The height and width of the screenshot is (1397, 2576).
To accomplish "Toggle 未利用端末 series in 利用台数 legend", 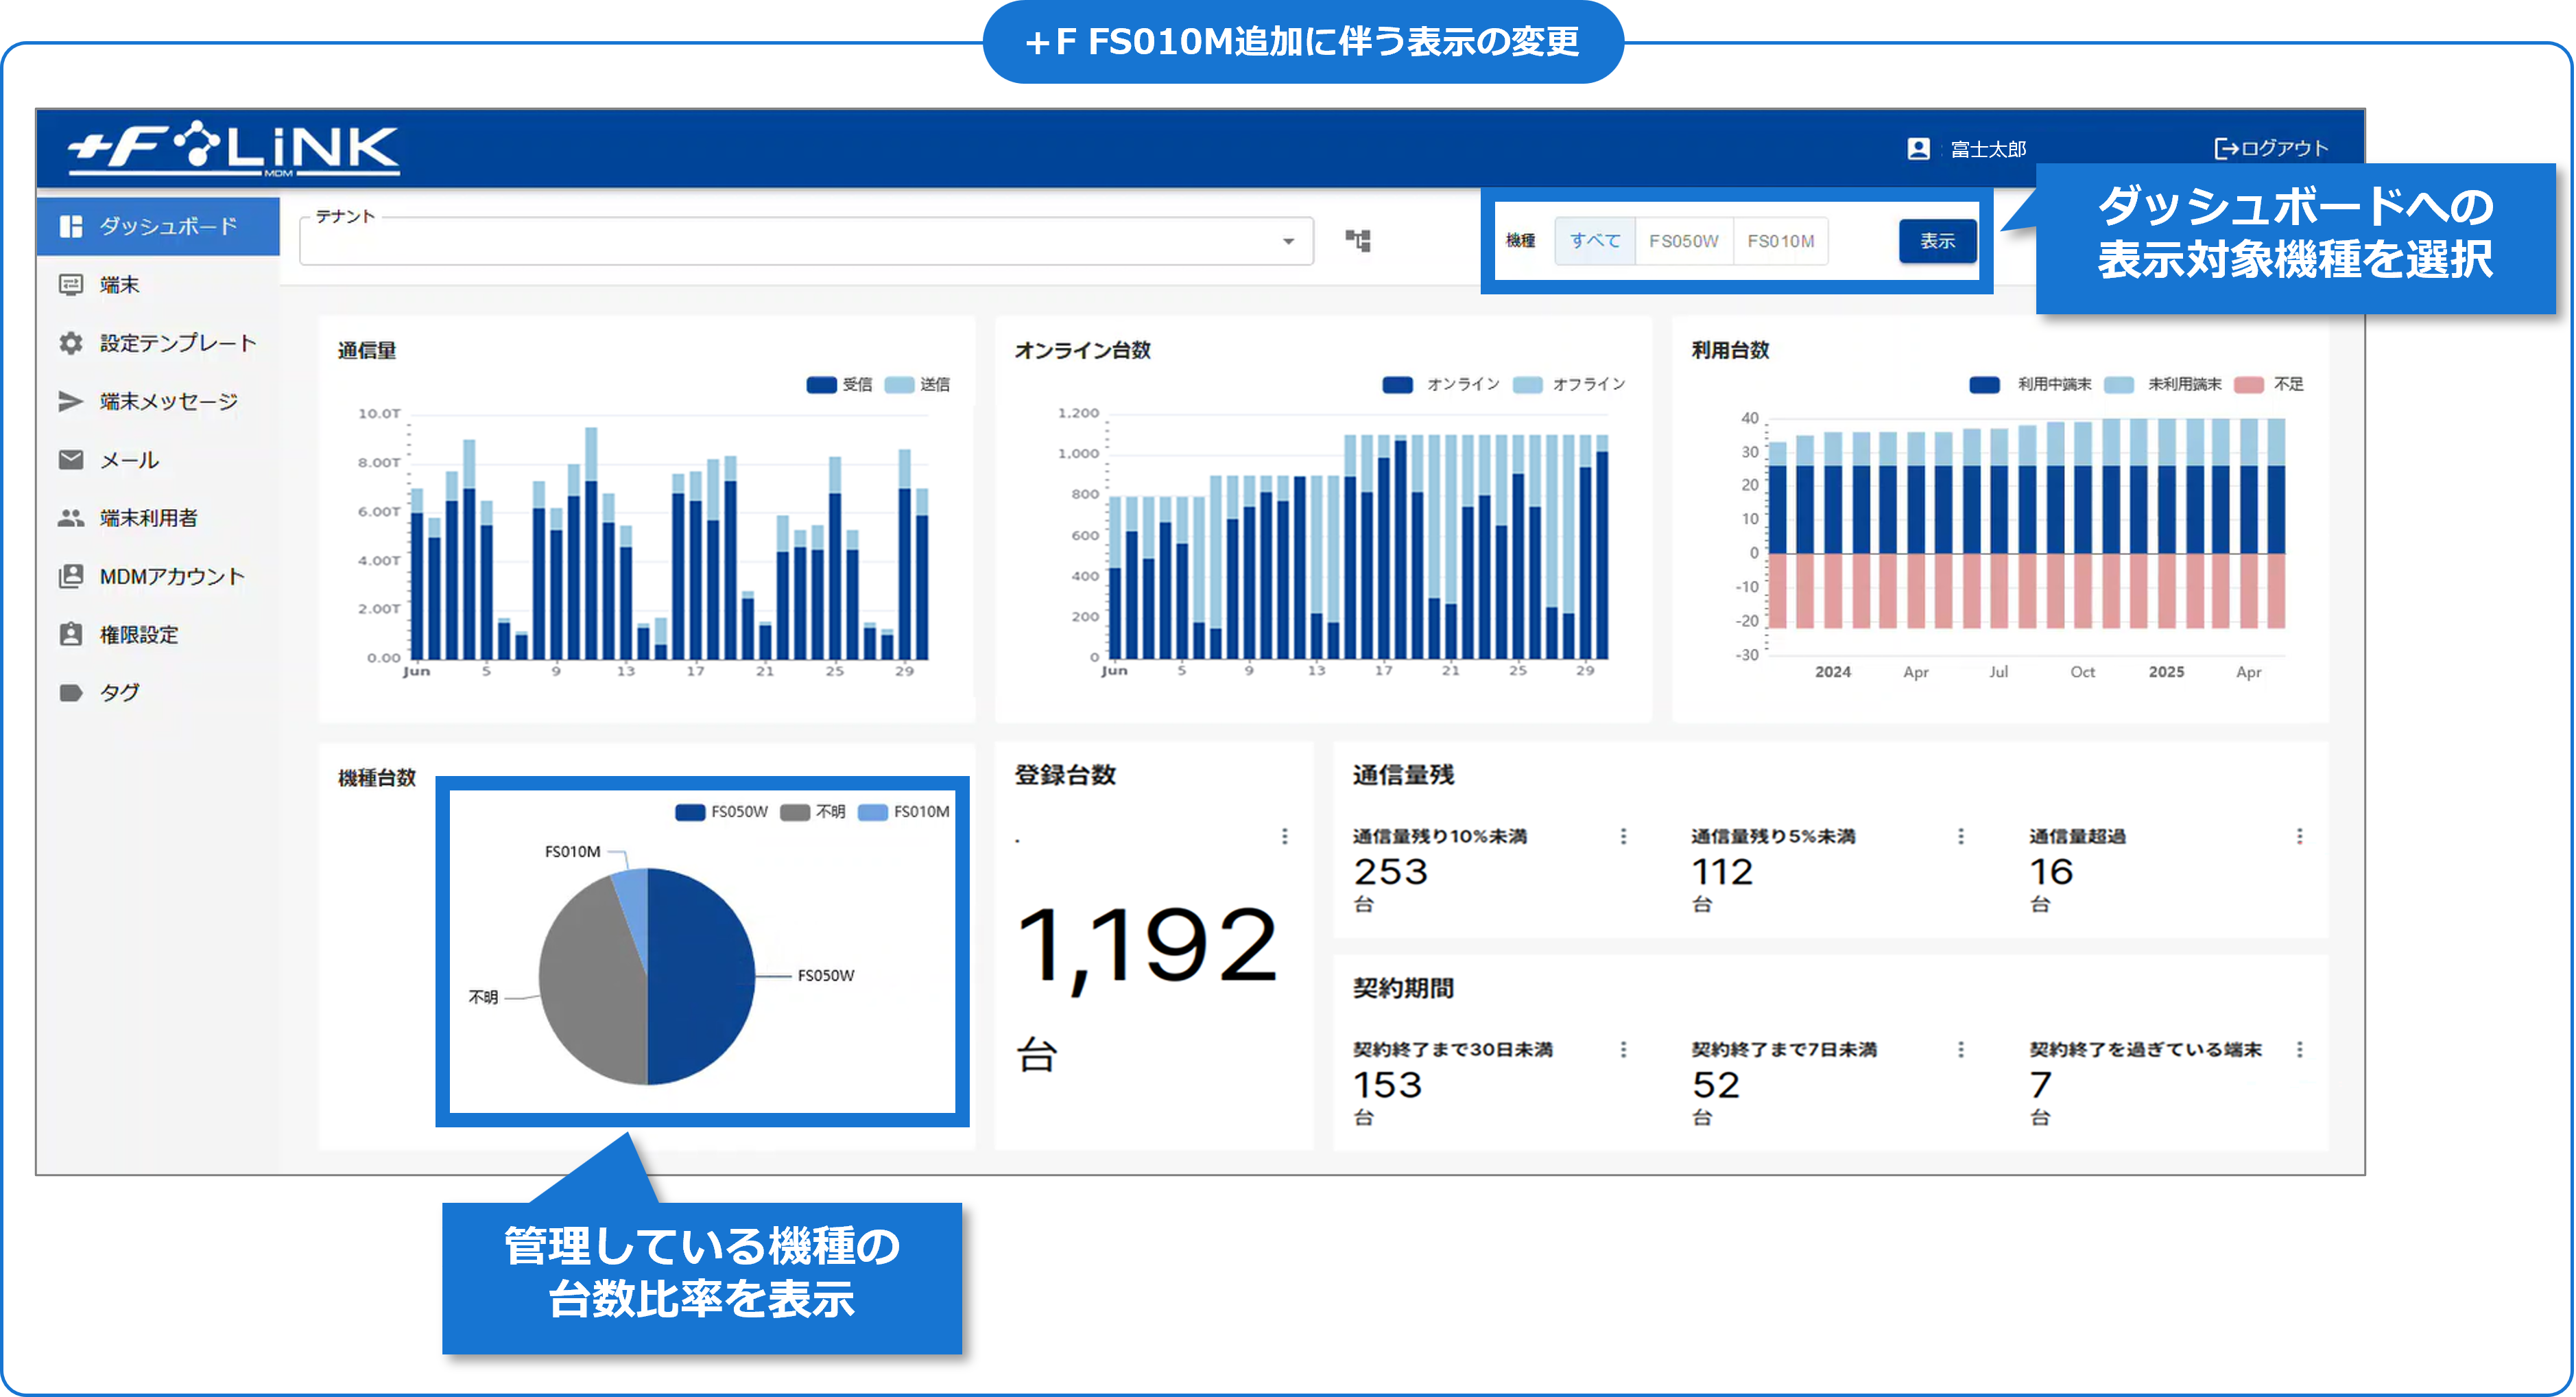I will pyautogui.click(x=2163, y=384).
